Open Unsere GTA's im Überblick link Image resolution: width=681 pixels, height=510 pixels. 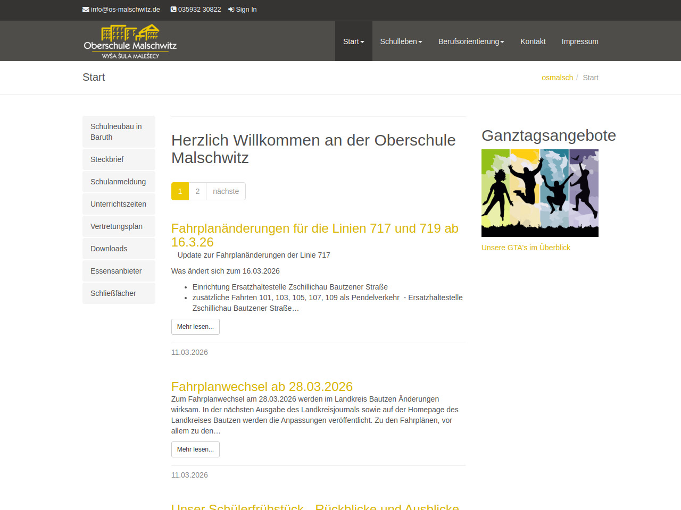(526, 248)
